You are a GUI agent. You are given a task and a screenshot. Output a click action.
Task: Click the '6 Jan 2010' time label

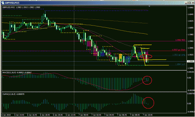(x=6, y=115)
